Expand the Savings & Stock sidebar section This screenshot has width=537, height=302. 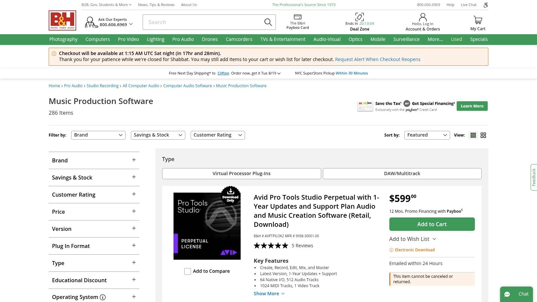coord(94,178)
